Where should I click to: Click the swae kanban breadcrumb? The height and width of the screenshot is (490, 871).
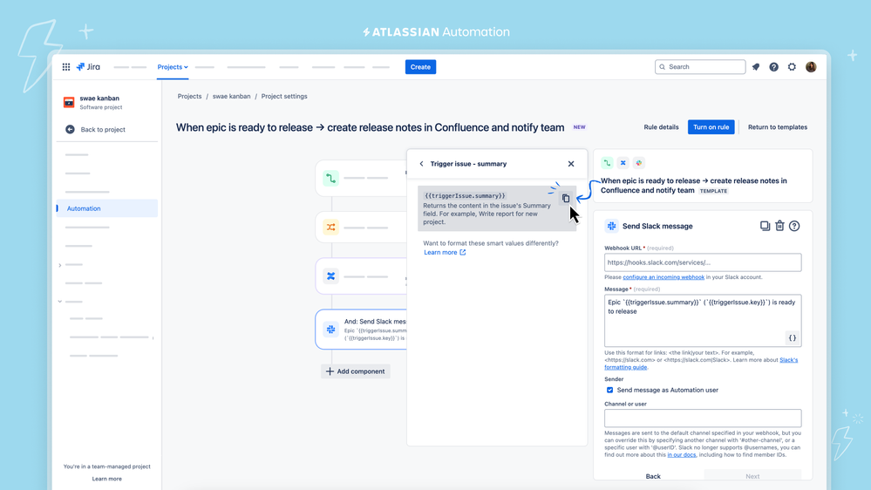(231, 96)
